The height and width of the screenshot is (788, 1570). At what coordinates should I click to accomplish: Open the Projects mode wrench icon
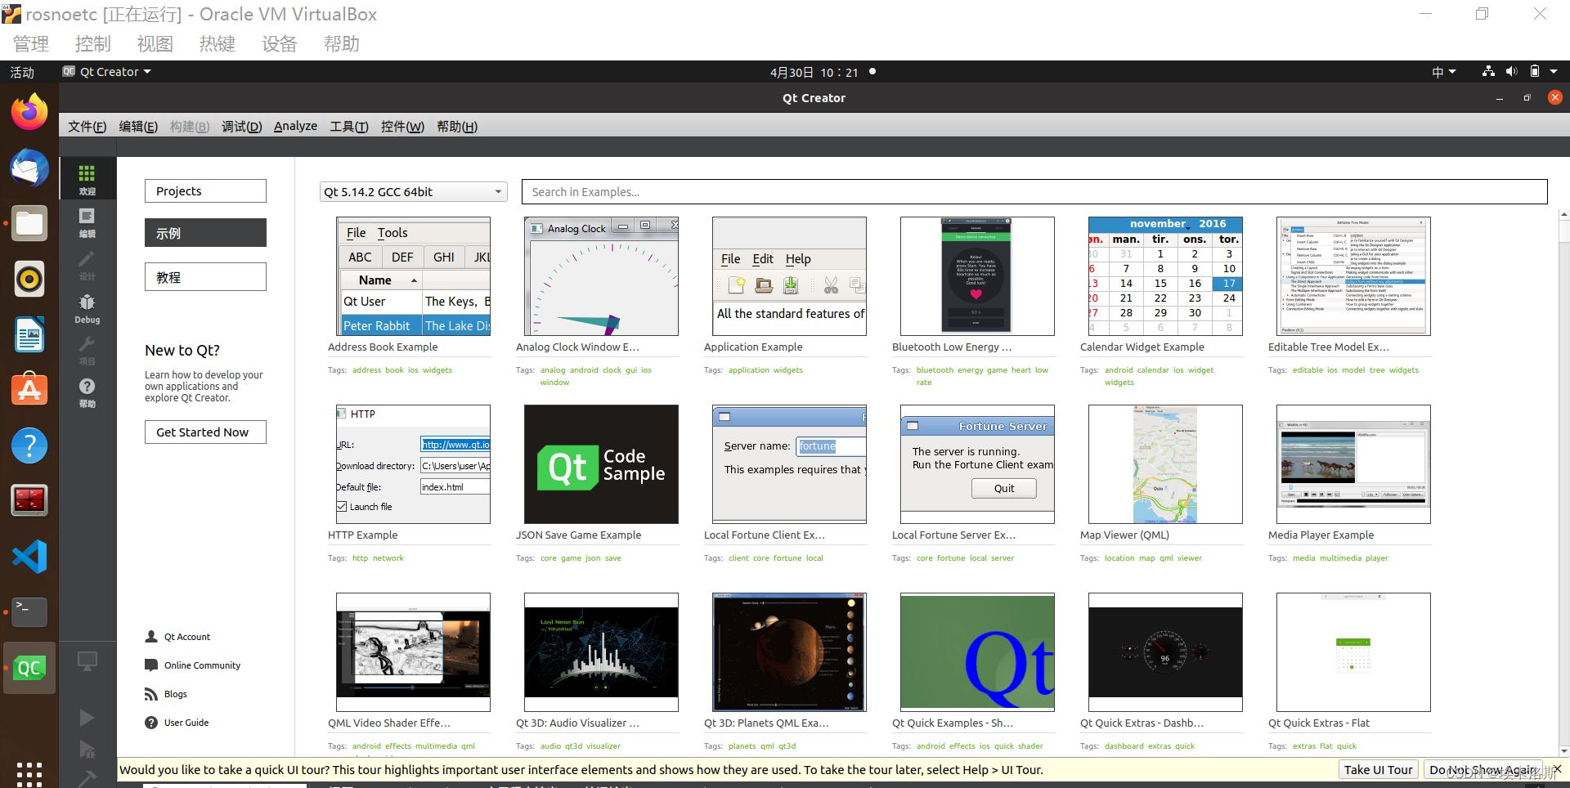87,349
